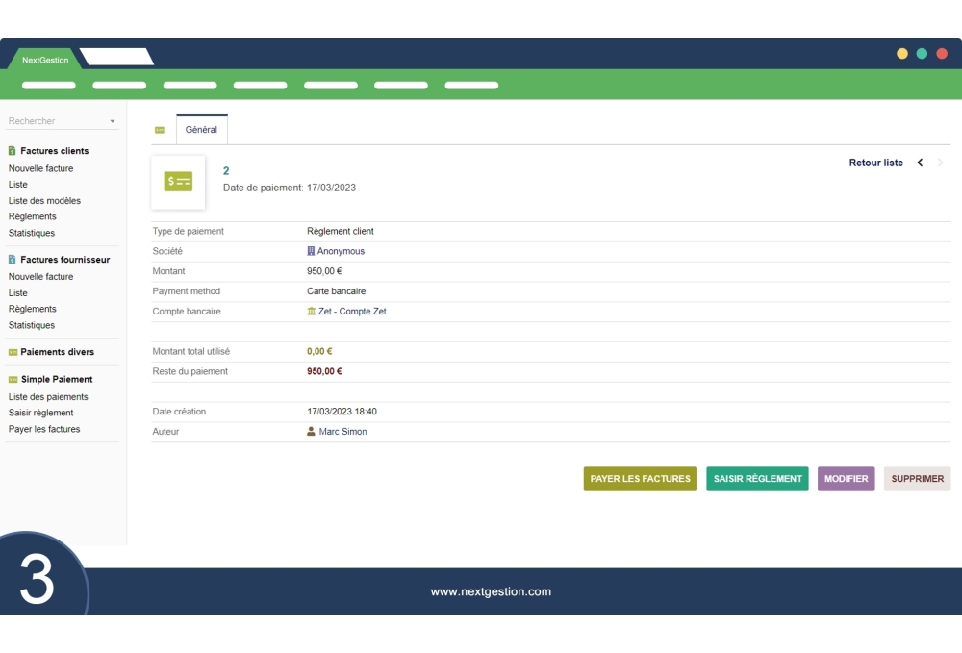Open the Rechercher dropdown arrow

[x=113, y=121]
